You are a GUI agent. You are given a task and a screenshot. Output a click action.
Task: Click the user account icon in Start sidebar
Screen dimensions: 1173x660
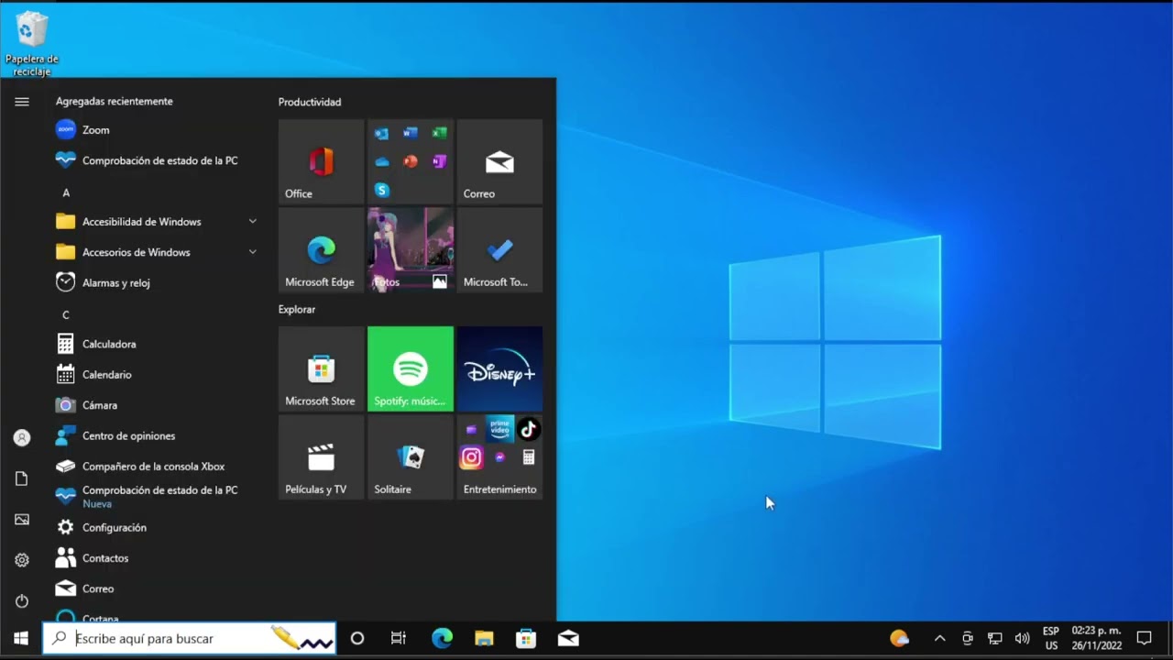pyautogui.click(x=22, y=438)
